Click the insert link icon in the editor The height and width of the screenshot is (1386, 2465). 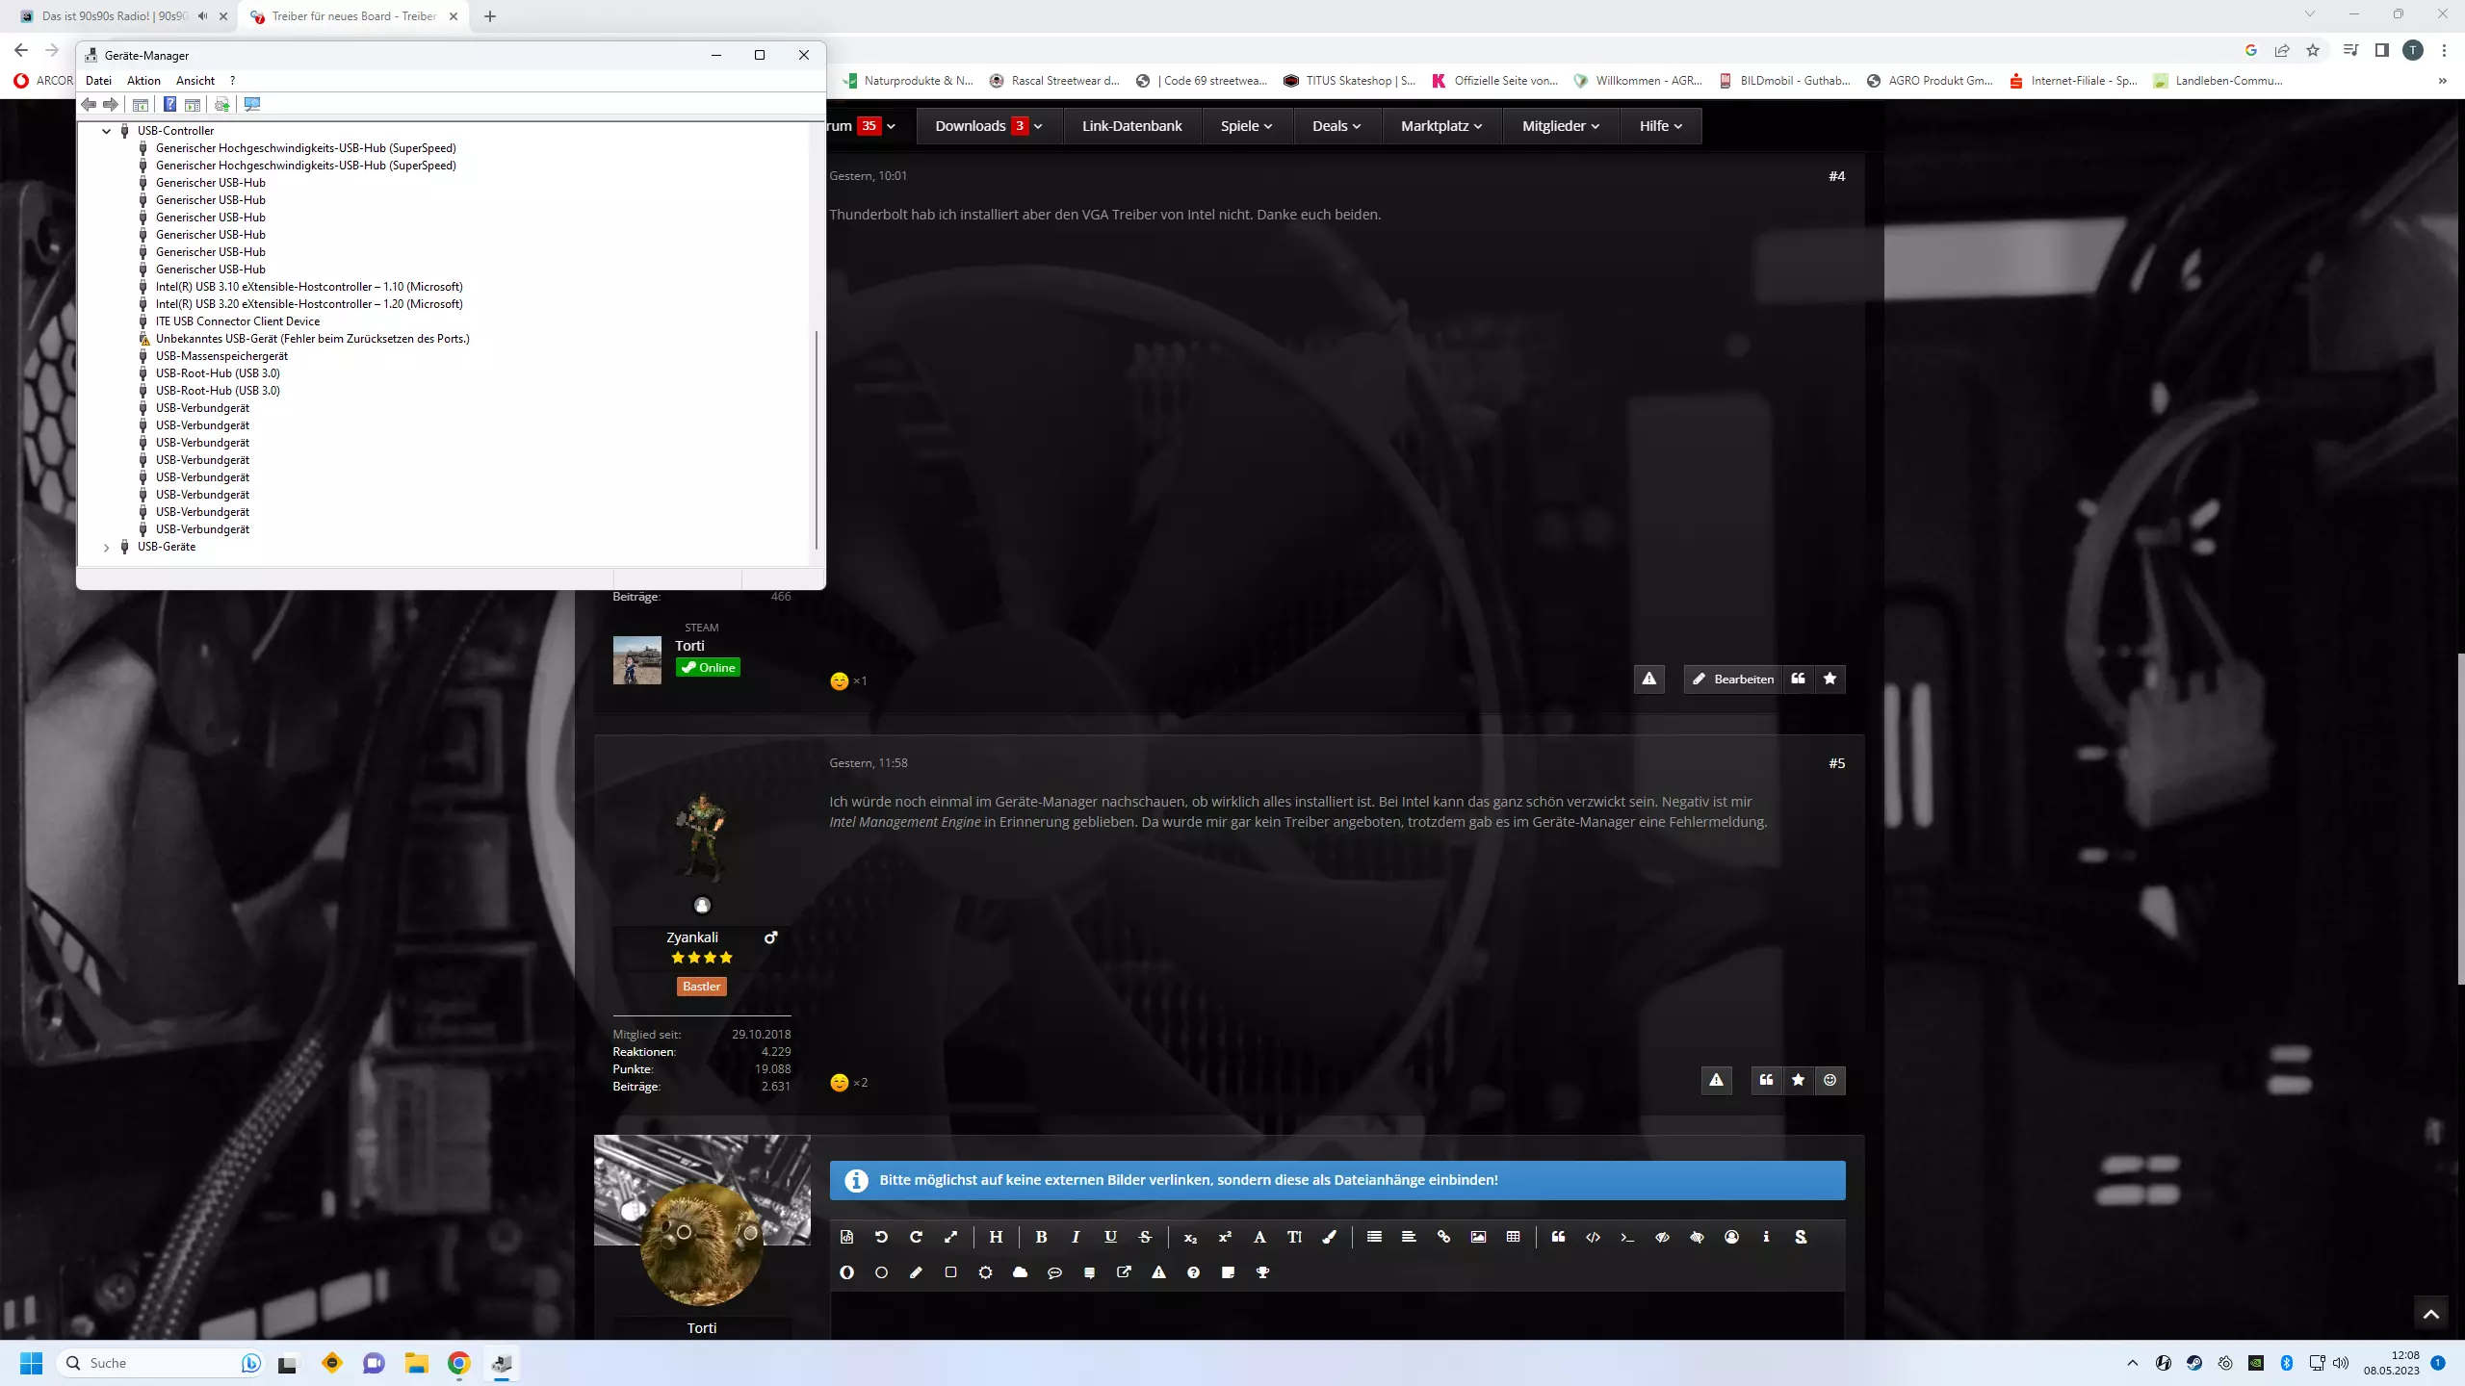(1443, 1237)
